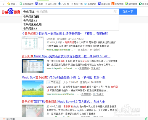The height and width of the screenshot is (120, 148).
Task: Expand the 收藏 dropdown arrow
Action: point(16,4)
